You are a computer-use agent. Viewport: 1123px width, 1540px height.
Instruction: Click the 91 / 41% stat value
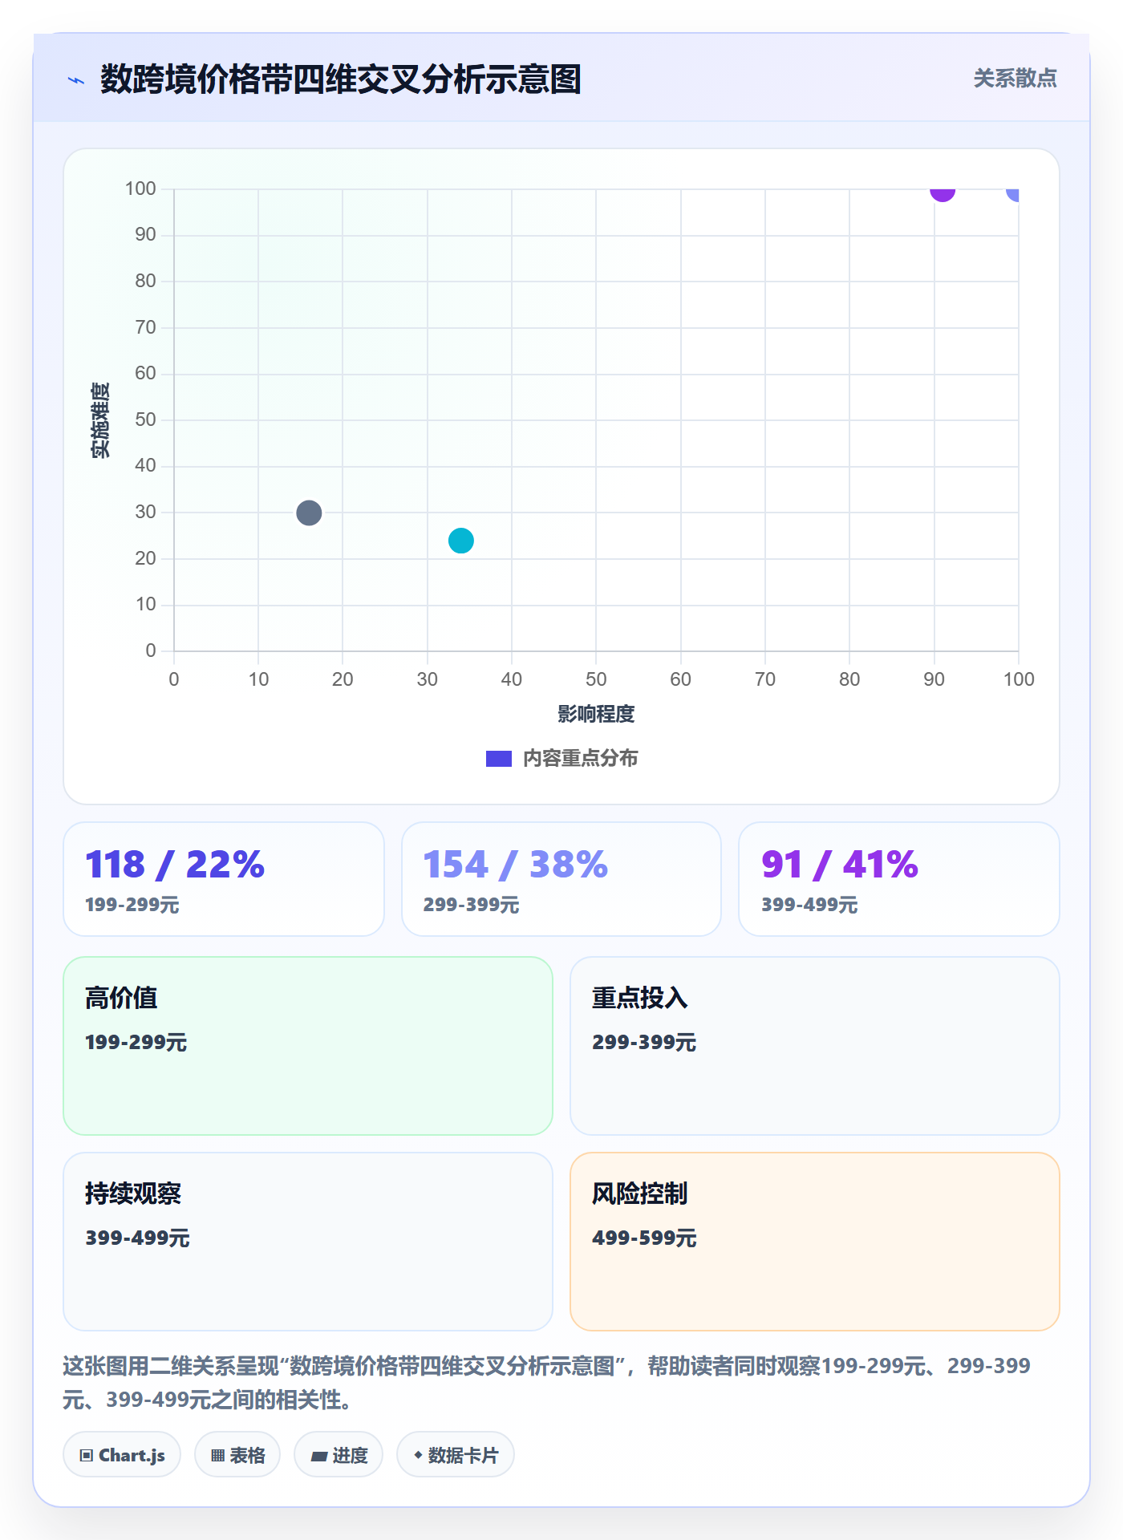840,864
